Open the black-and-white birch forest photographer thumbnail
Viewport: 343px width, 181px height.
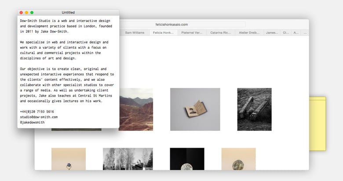pyautogui.click(x=128, y=159)
